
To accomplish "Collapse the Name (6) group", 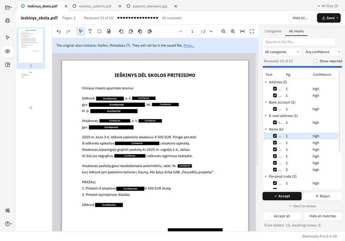I will [266, 129].
